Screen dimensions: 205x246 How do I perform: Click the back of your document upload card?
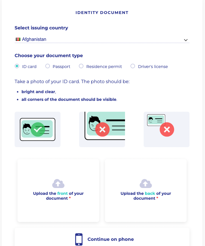146,190
